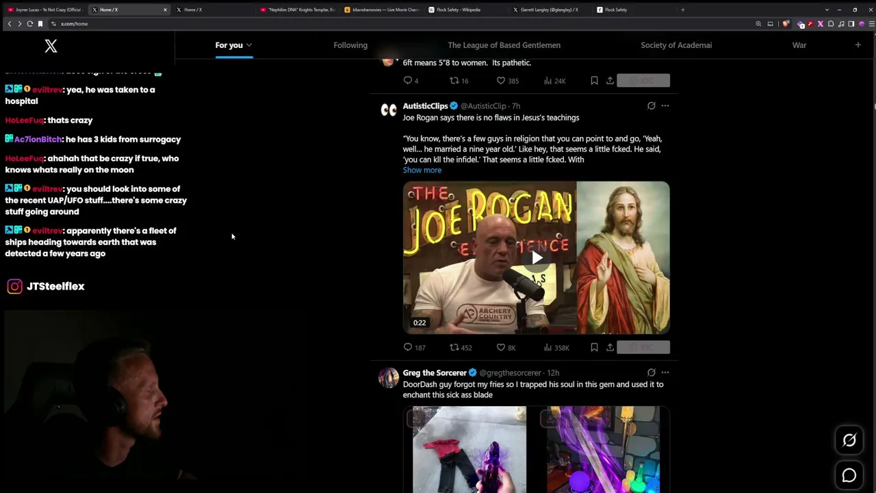Image resolution: width=876 pixels, height=493 pixels.
Task: Open more options on AutisticClips post
Action: point(665,106)
